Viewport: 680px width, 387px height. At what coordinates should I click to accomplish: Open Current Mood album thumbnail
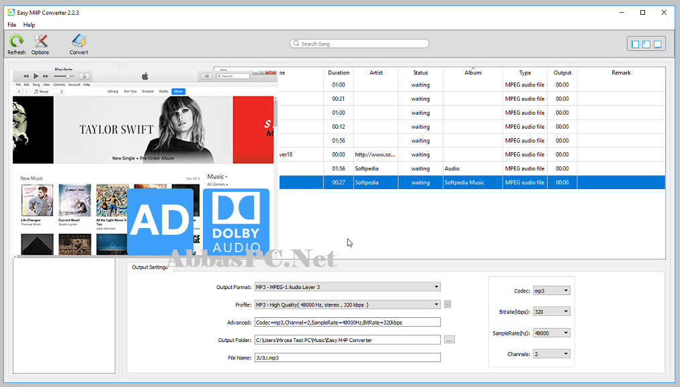click(x=75, y=201)
